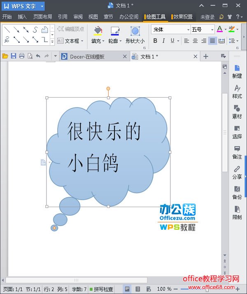This screenshot has width=247, height=294.
Task: Close the Docer template tab
Action: point(125,56)
